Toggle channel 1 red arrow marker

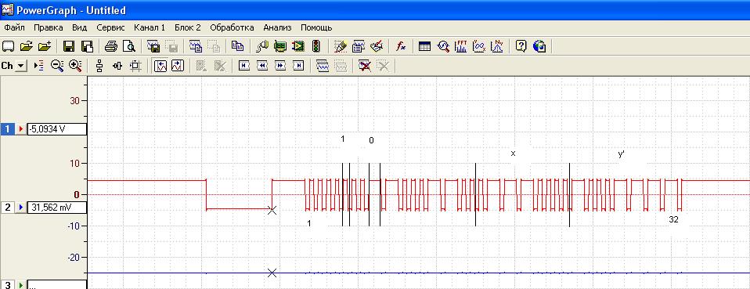(20, 128)
